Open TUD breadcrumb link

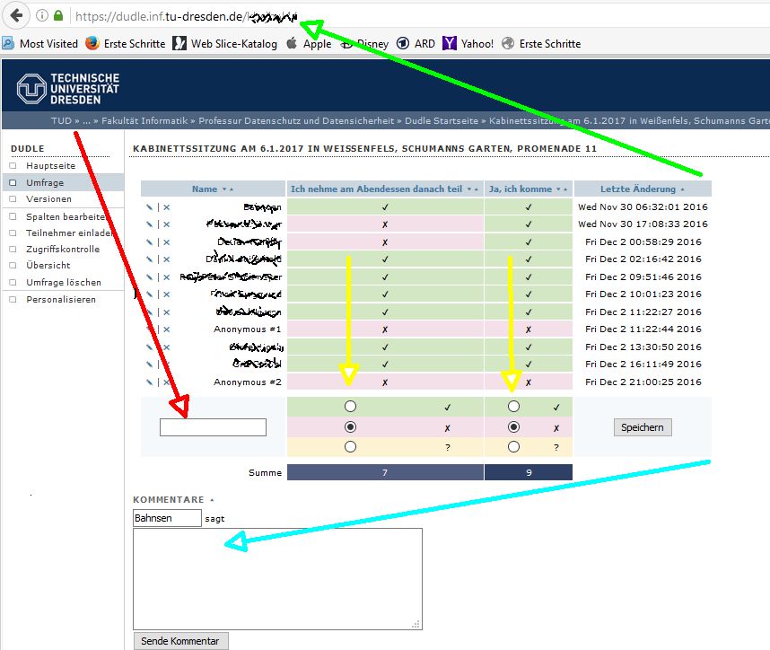coord(61,121)
